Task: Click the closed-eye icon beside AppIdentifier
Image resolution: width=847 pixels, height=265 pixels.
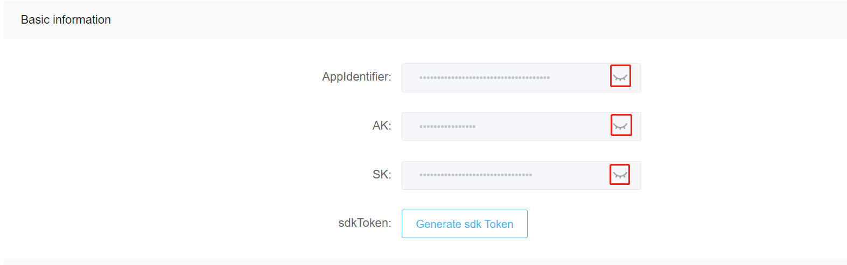Action: point(620,77)
